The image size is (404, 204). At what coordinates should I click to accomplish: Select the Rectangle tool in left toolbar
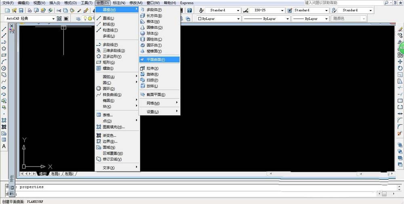[4, 55]
